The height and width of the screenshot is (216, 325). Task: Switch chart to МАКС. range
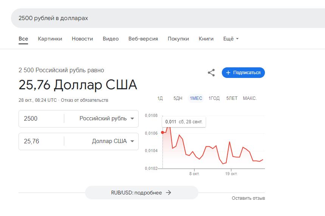click(250, 98)
